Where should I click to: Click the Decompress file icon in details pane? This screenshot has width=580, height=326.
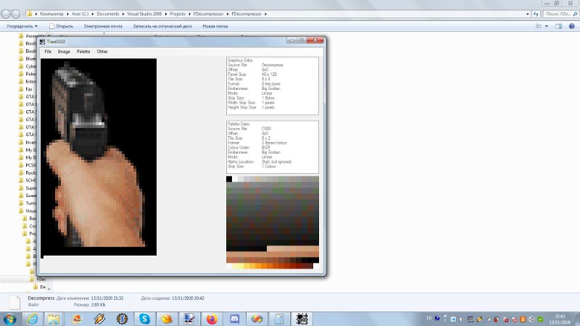[14, 302]
